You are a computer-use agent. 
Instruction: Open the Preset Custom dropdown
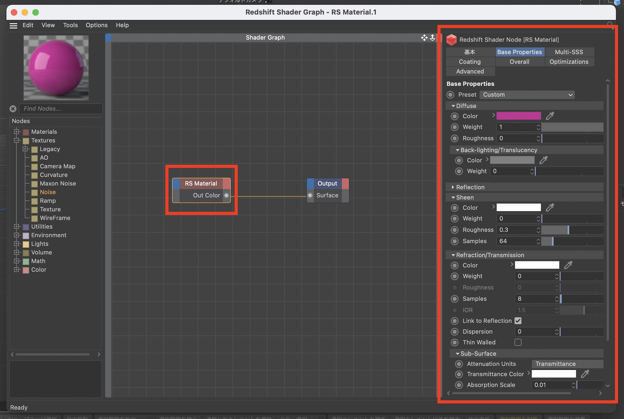point(527,95)
